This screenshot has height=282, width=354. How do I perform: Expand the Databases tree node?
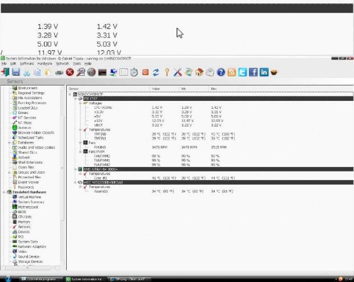(9, 142)
